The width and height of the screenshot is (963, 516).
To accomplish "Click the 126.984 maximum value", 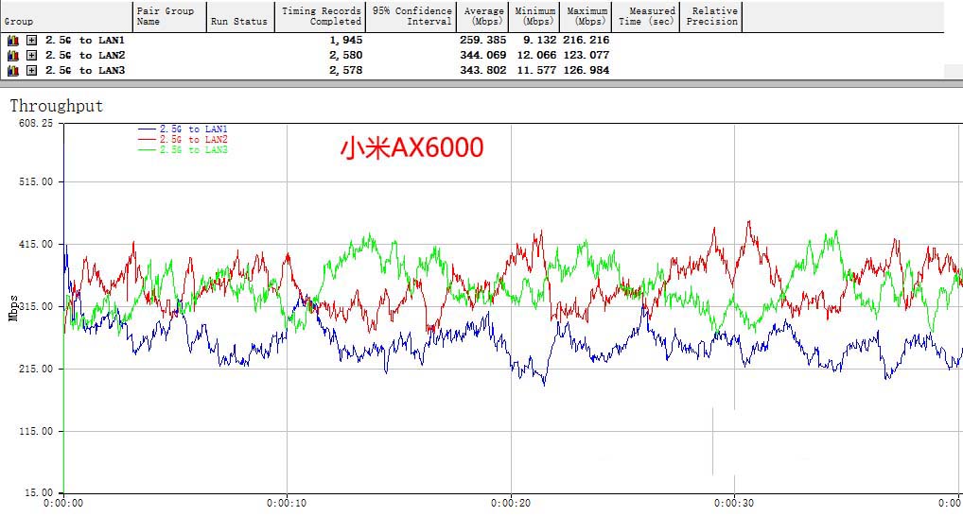I will point(586,71).
